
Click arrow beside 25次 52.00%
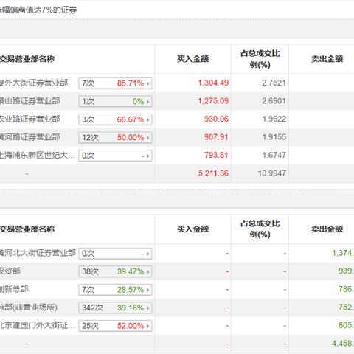coord(148,326)
